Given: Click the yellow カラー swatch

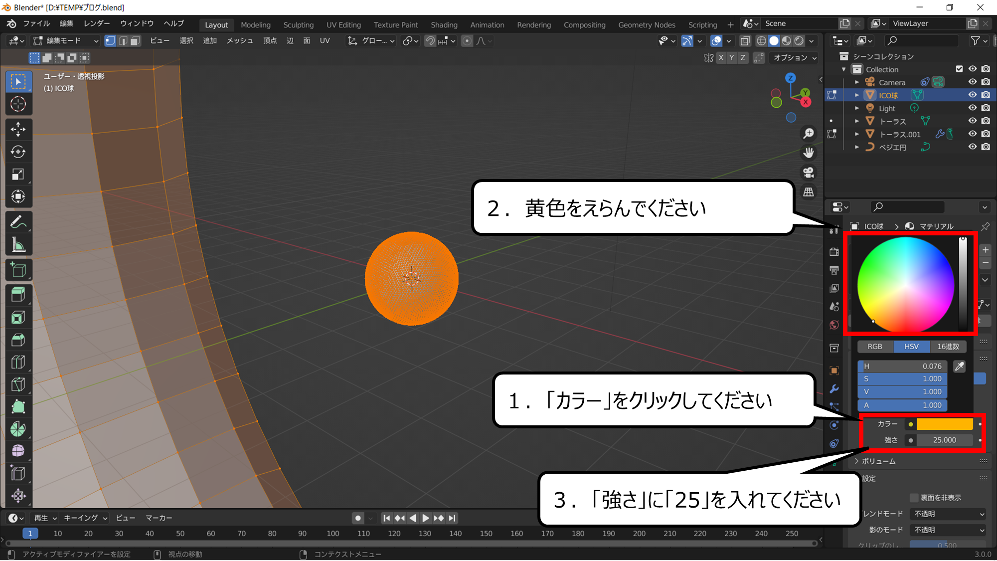Looking at the screenshot, I should (945, 424).
